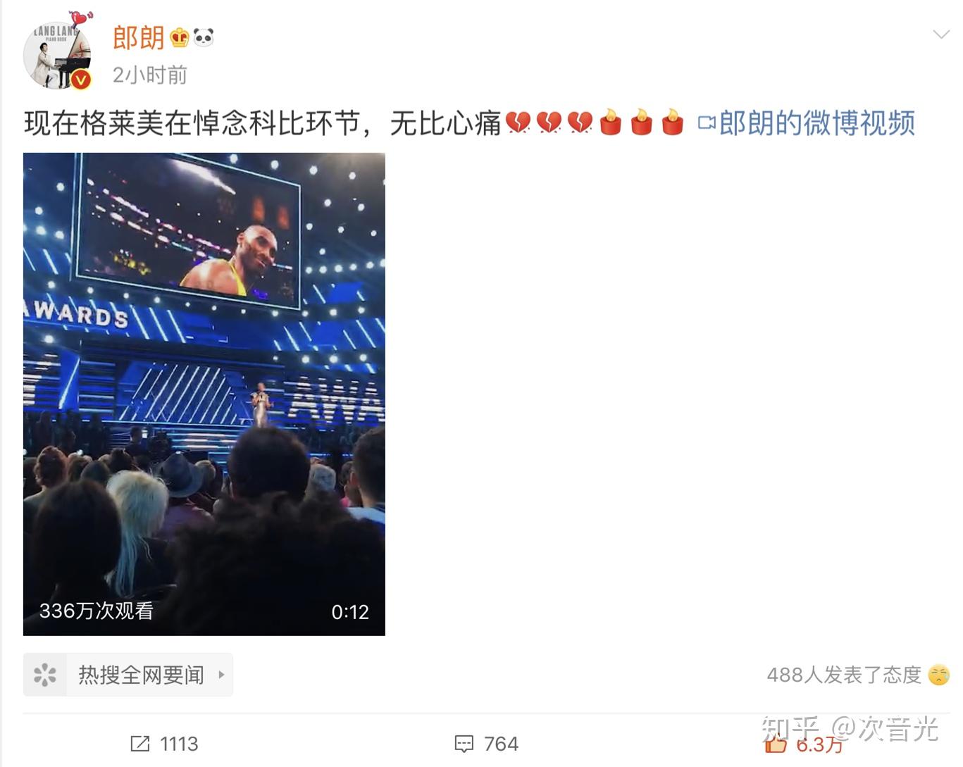The height and width of the screenshot is (767, 963).
Task: Open the post options chevron menu
Action: pyautogui.click(x=941, y=34)
